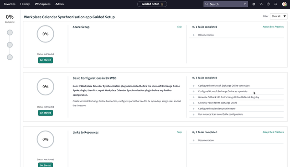Jump to first step progress circle

click(x=10, y=32)
